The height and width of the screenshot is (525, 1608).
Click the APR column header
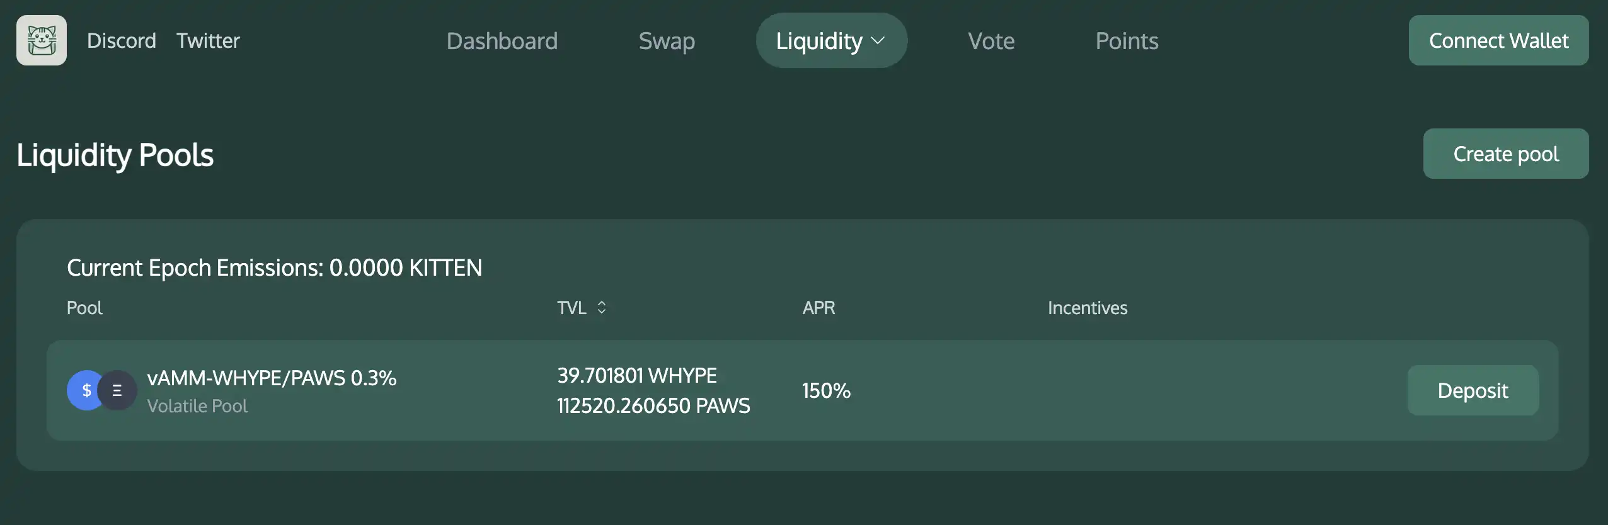point(818,308)
